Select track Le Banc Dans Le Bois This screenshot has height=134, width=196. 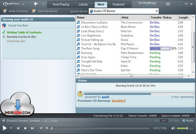click(x=94, y=27)
